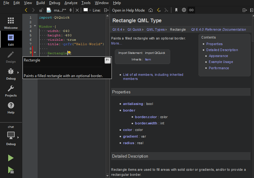254x178 pixels.
Task: Open the Analyze menu
Action: coord(71,3)
